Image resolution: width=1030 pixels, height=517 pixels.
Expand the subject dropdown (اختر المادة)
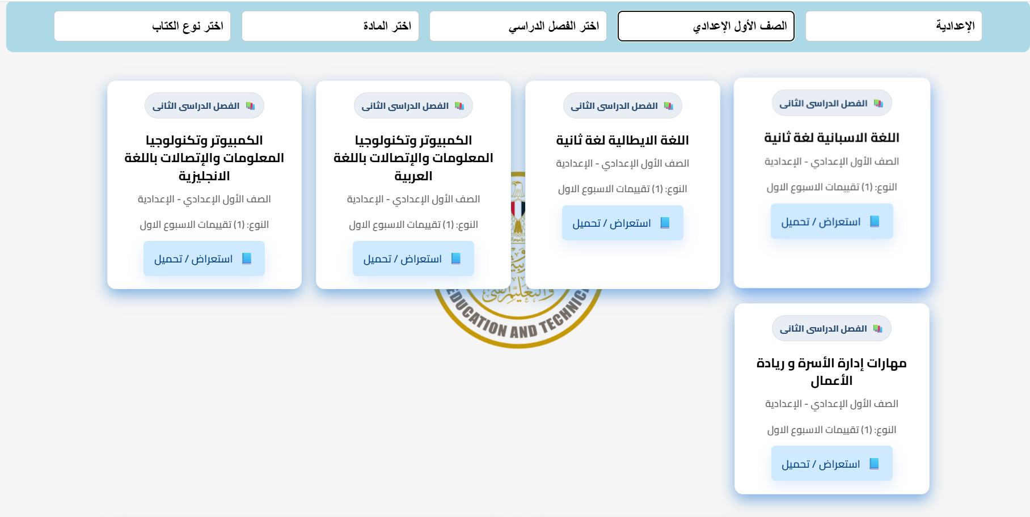[x=330, y=26]
